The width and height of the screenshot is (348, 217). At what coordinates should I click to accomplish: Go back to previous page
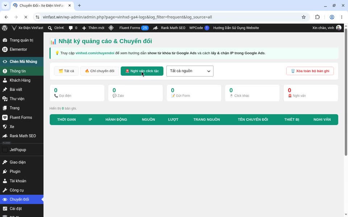coord(6,17)
